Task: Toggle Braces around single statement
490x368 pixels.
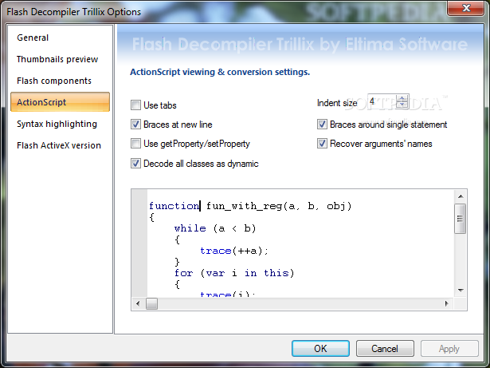Action: [x=322, y=125]
